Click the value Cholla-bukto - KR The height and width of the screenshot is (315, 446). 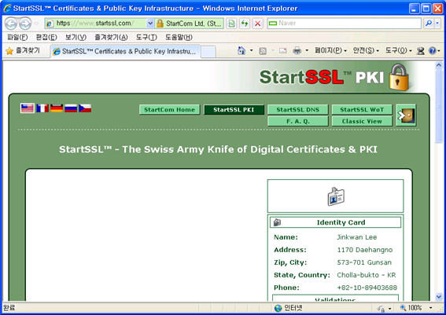point(367,275)
